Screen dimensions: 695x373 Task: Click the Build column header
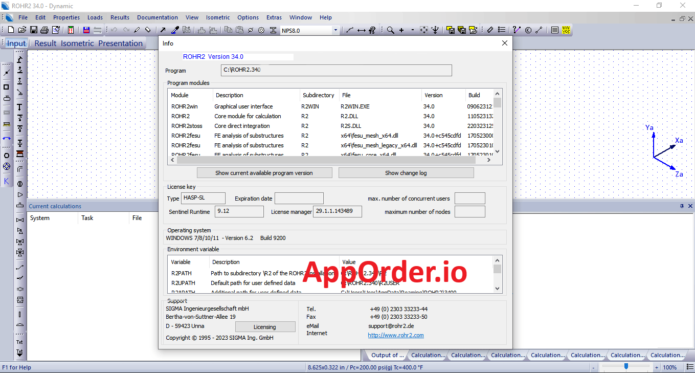[x=479, y=95]
